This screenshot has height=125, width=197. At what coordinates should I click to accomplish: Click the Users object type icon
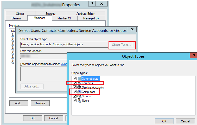79,101
